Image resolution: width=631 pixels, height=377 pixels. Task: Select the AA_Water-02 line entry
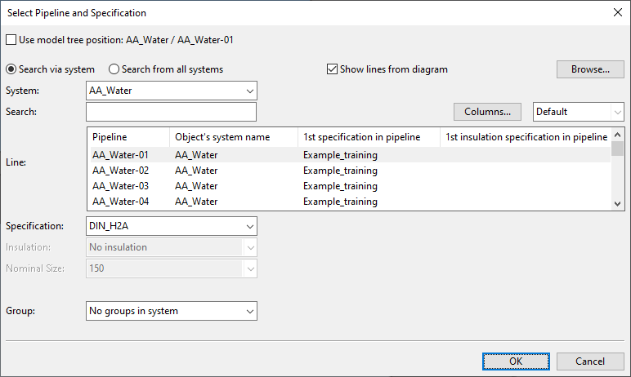(x=120, y=171)
